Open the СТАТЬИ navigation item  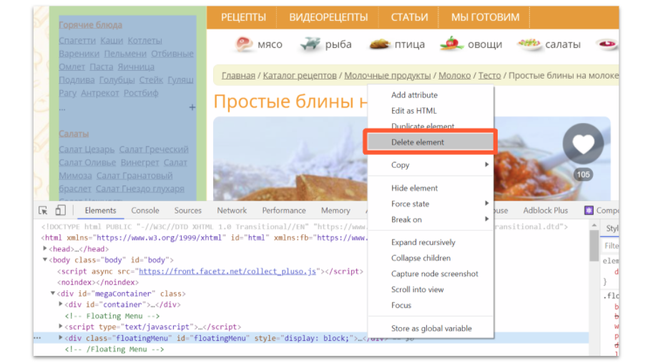pyautogui.click(x=409, y=17)
